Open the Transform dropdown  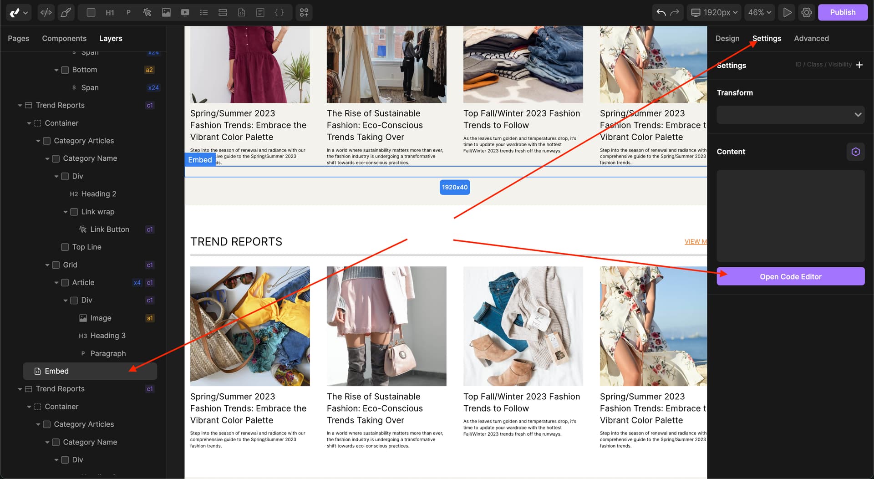[x=790, y=115]
